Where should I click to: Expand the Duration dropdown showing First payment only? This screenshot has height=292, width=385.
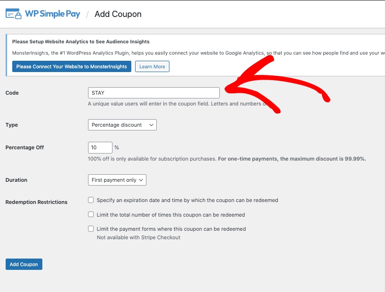point(117,180)
